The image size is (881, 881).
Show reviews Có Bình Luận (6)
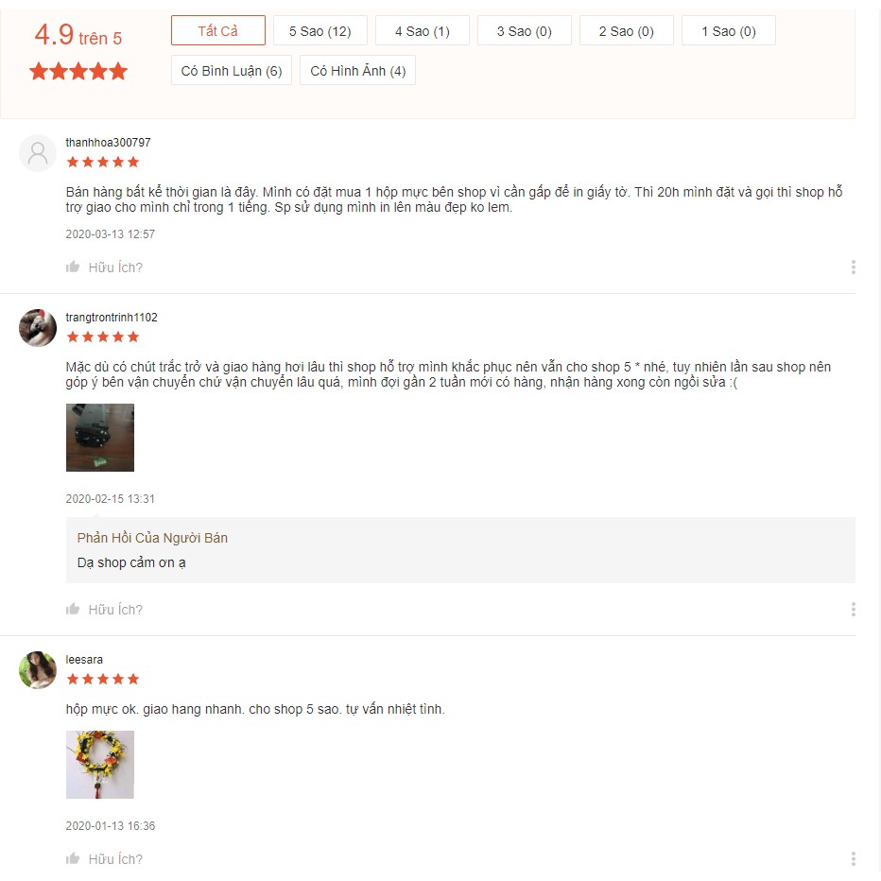click(x=232, y=70)
